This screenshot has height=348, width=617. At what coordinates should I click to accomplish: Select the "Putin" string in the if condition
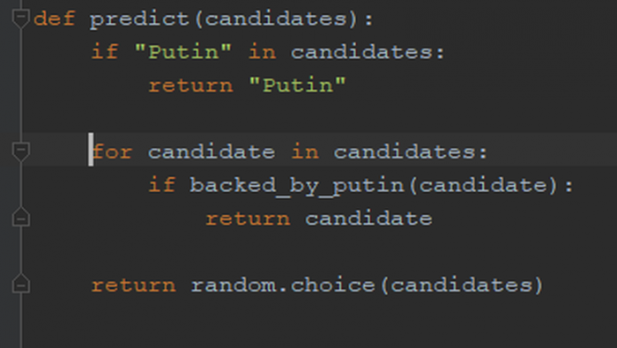(x=183, y=52)
